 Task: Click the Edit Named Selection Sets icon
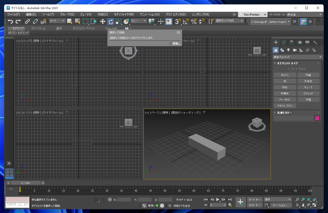point(211,21)
